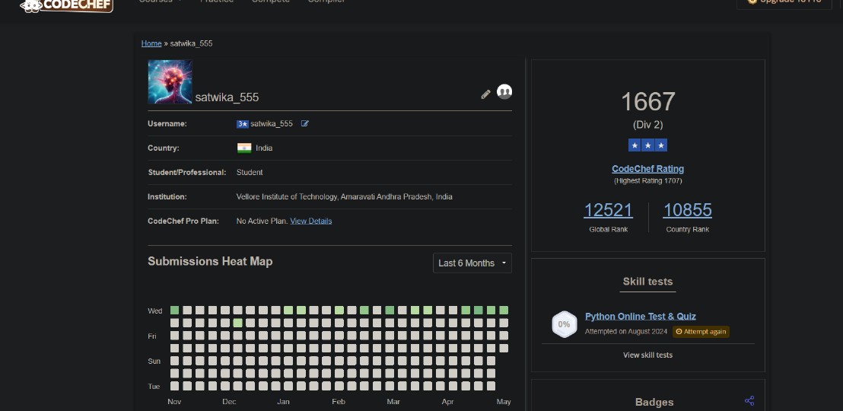The height and width of the screenshot is (411, 843).
Task: Click the (Div 2) label
Action: (x=647, y=125)
